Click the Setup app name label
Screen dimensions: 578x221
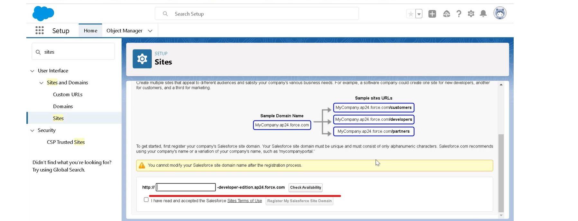click(61, 31)
